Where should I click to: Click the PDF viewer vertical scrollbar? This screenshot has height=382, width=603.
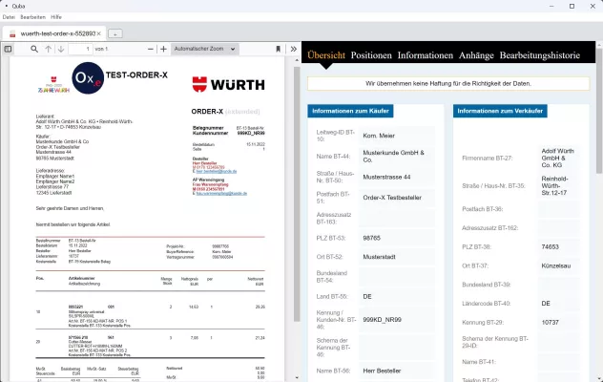pyautogui.click(x=297, y=194)
